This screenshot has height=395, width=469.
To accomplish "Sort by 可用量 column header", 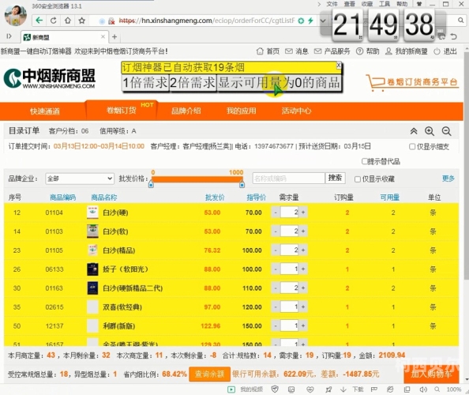I will point(390,197).
